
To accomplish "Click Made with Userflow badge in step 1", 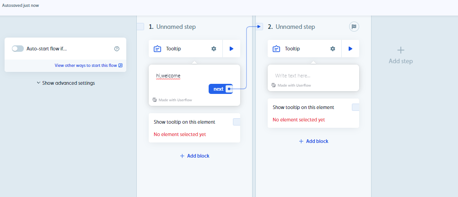I will [172, 100].
